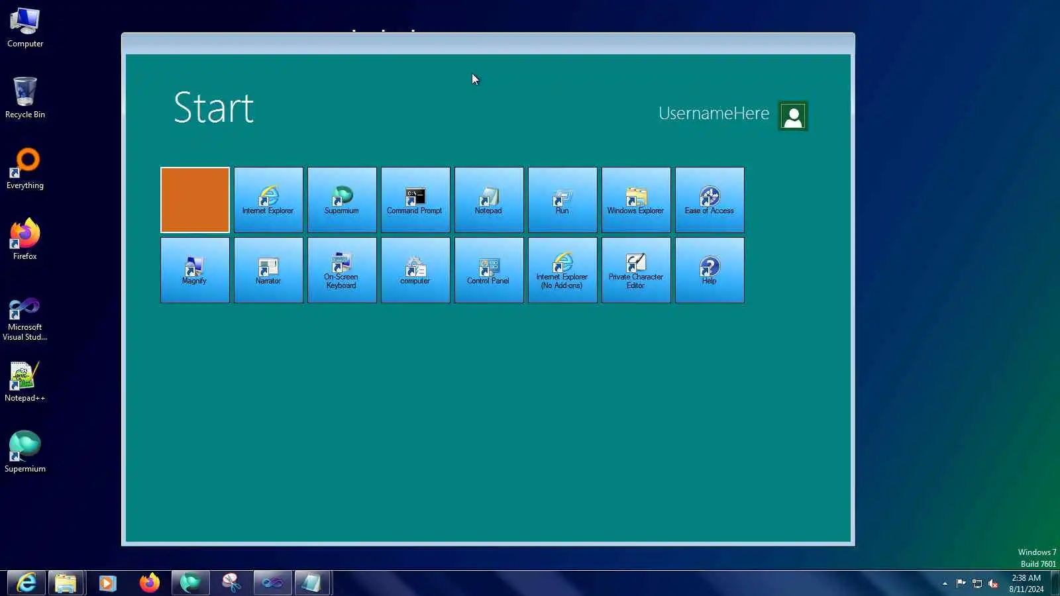Select the Notepad++ desktop shortcut
Viewport: 1060px width, 596px height.
(25, 381)
